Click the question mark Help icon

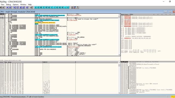pos(78,7)
